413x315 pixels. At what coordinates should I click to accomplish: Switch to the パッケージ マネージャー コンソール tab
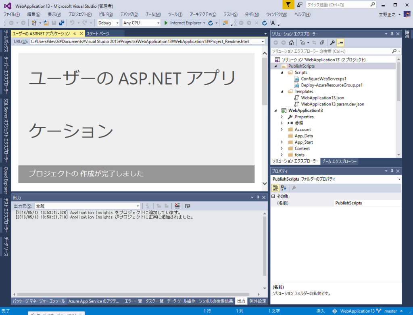click(39, 301)
